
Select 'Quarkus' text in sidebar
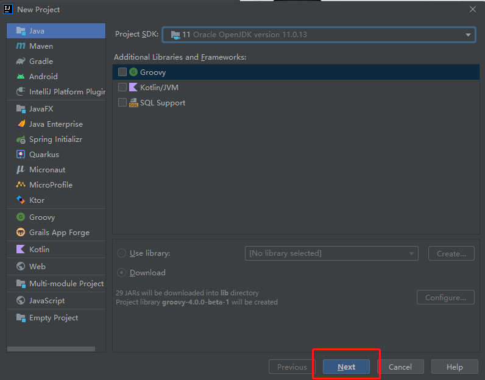point(44,155)
